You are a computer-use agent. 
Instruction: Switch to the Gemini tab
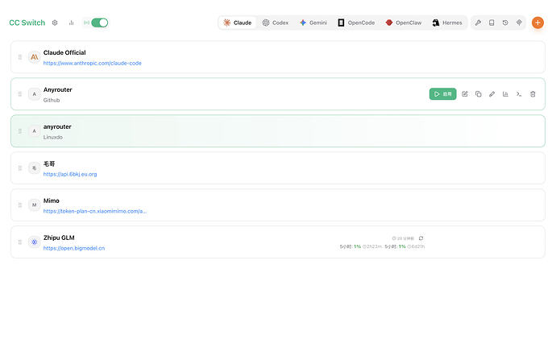coord(313,23)
